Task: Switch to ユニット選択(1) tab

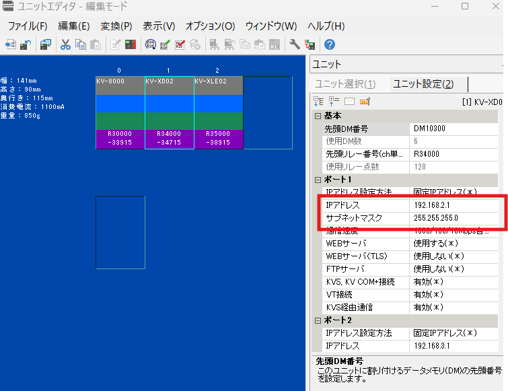Action: 345,84
